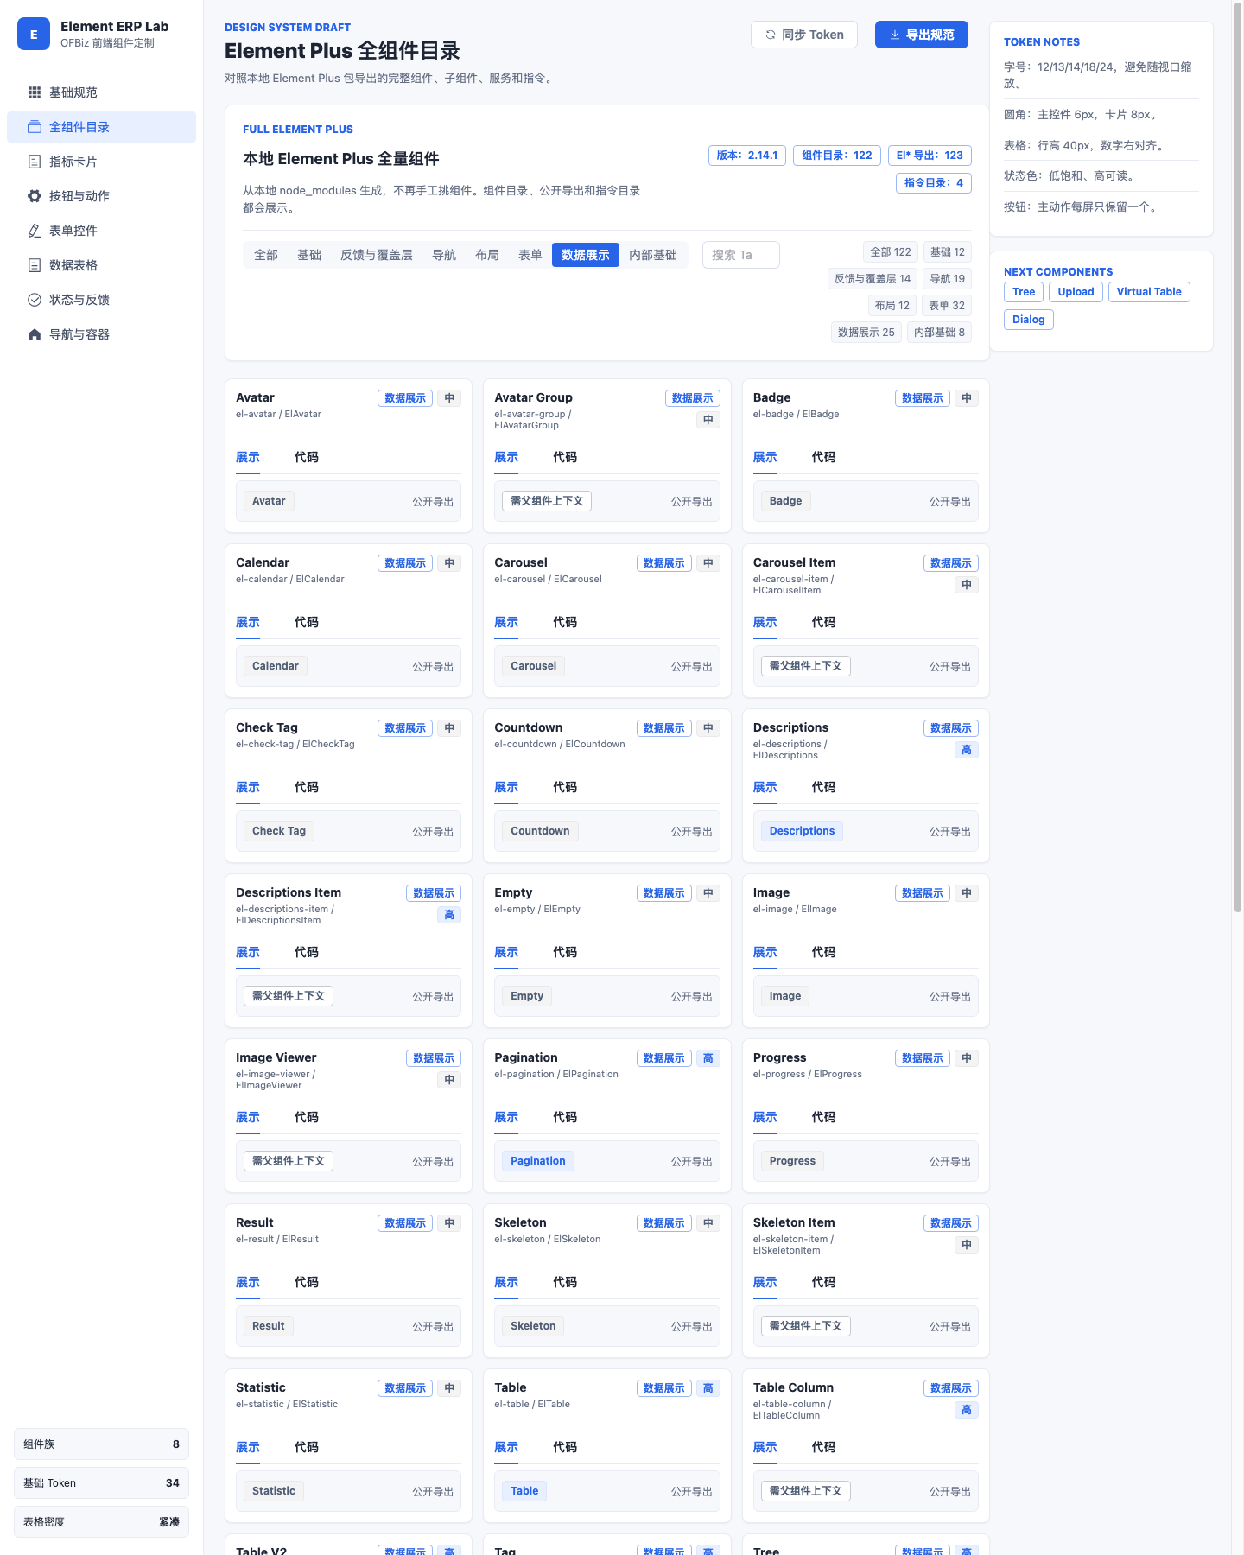Click the 组件目录: 122 badge
This screenshot has width=1244, height=1555.
pyautogui.click(x=837, y=155)
